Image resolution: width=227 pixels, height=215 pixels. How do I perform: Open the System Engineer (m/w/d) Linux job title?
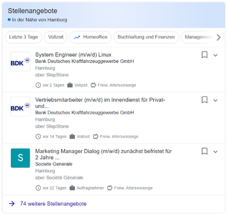pos(73,54)
